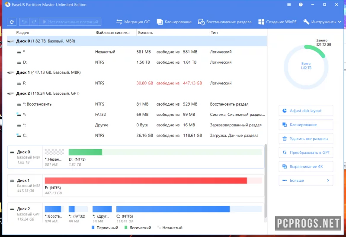Screen dimensions: 346x237
Task: Click Логический legend green swatch
Action: tap(126, 228)
